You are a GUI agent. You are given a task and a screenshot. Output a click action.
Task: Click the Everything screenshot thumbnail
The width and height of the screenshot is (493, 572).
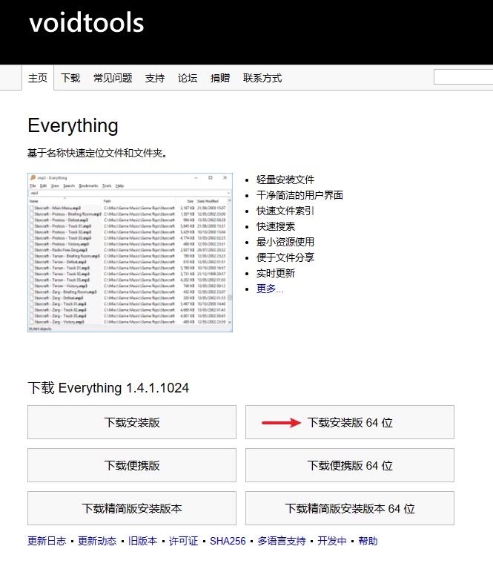130,252
